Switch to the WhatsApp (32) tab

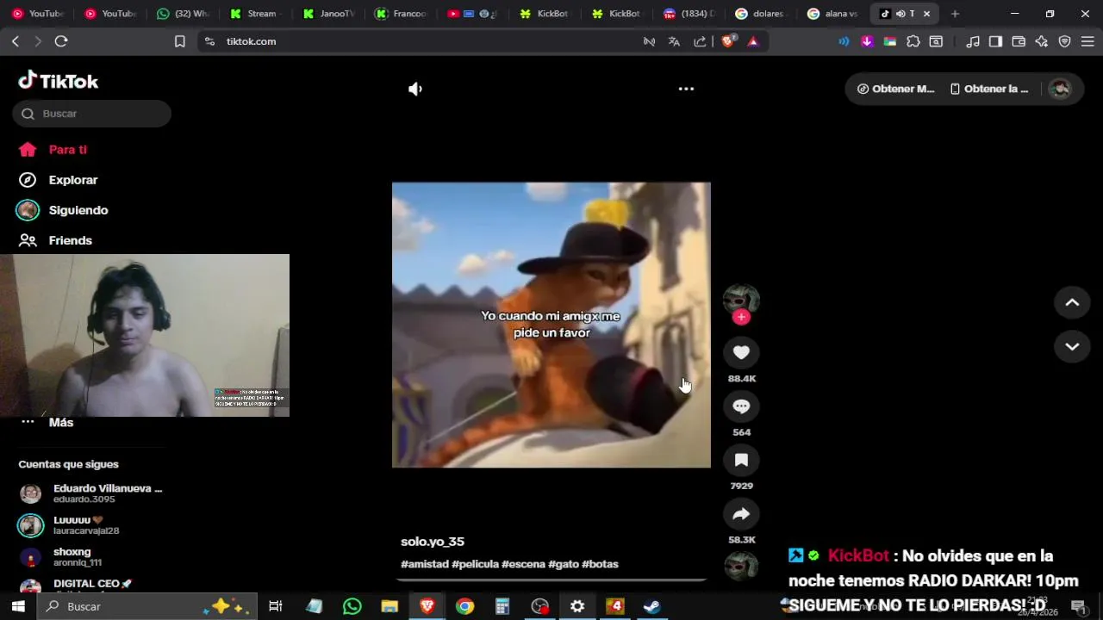[183, 14]
